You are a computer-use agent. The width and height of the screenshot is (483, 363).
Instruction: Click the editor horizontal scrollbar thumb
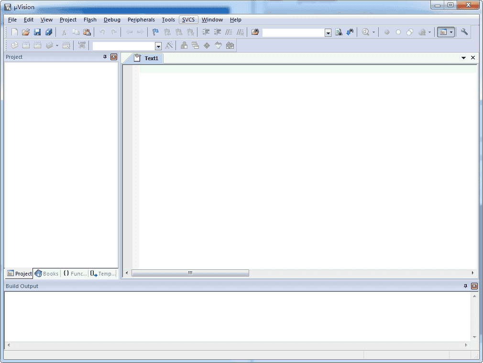[190, 273]
